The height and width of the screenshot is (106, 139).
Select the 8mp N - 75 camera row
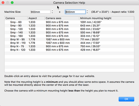click(x=69, y=46)
